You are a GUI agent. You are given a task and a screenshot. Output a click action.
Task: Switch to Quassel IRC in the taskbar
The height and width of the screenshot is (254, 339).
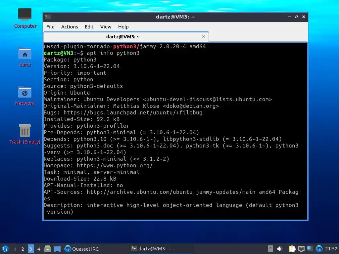81,249
